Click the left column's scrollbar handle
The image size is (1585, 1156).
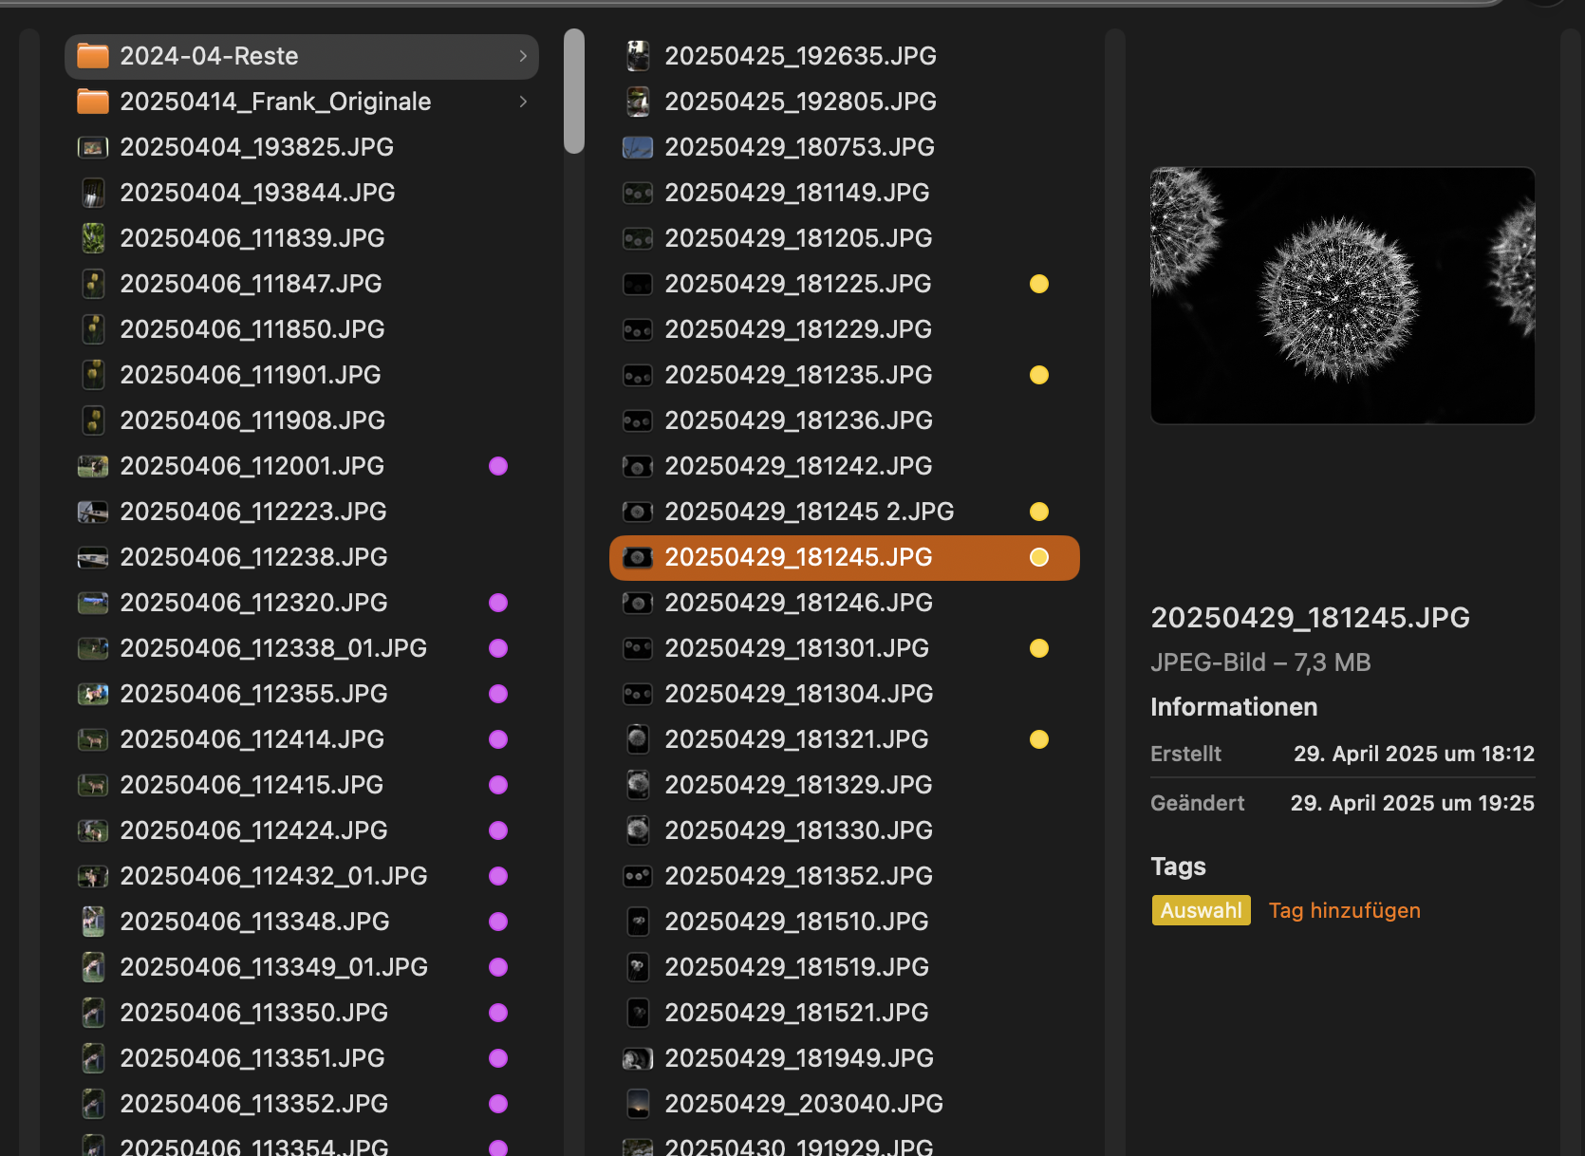(x=573, y=91)
